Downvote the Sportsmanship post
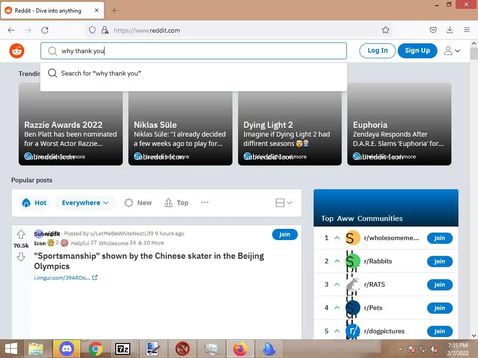The width and height of the screenshot is (478, 358). click(21, 257)
